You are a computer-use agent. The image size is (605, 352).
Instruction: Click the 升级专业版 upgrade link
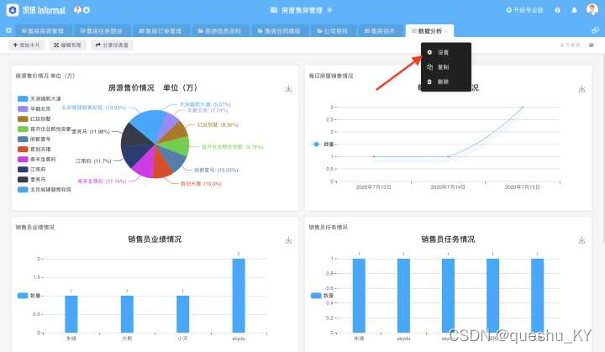(524, 10)
